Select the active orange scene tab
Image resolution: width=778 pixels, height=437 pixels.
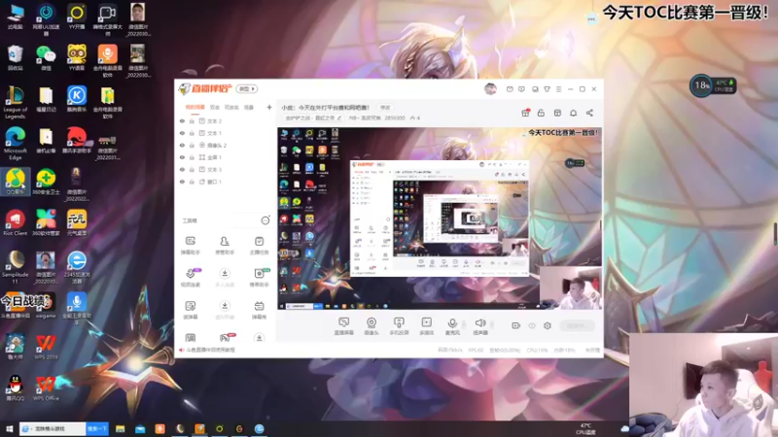195,107
